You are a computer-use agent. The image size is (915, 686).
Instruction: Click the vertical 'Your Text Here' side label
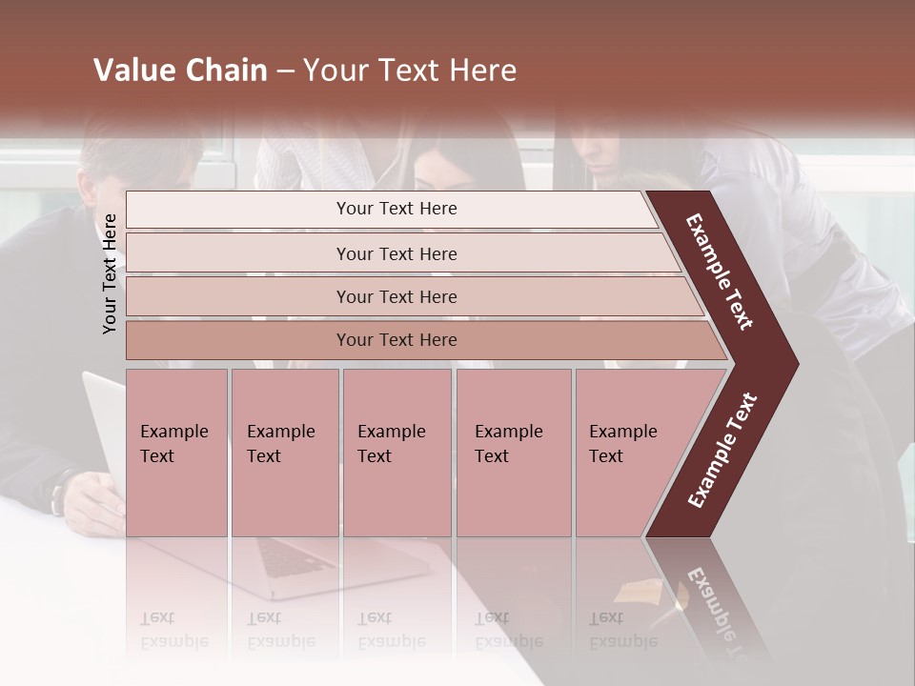click(x=110, y=274)
